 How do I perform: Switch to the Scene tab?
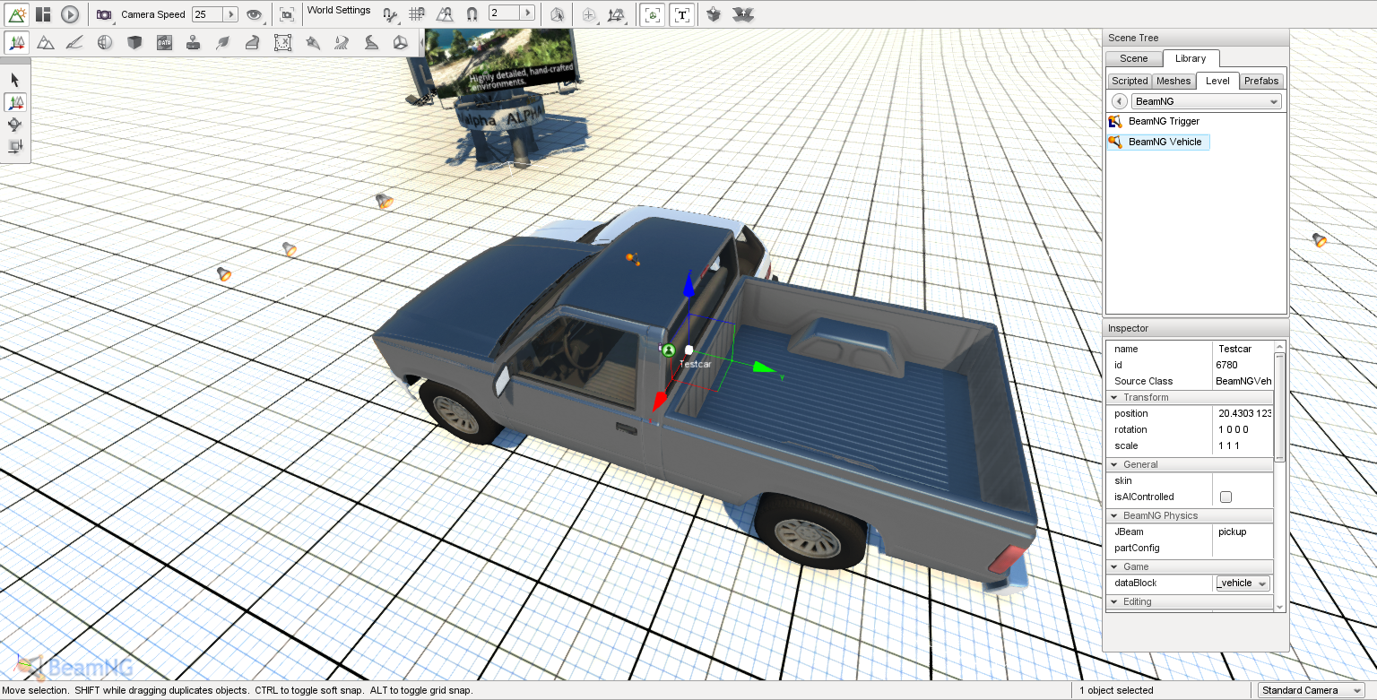tap(1134, 58)
